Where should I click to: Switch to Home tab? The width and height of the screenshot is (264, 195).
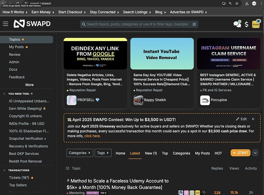coord(120,153)
